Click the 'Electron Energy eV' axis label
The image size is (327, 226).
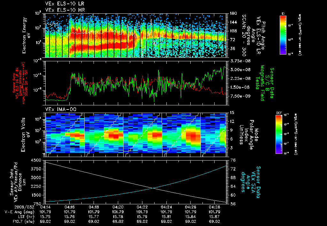coord(26,35)
